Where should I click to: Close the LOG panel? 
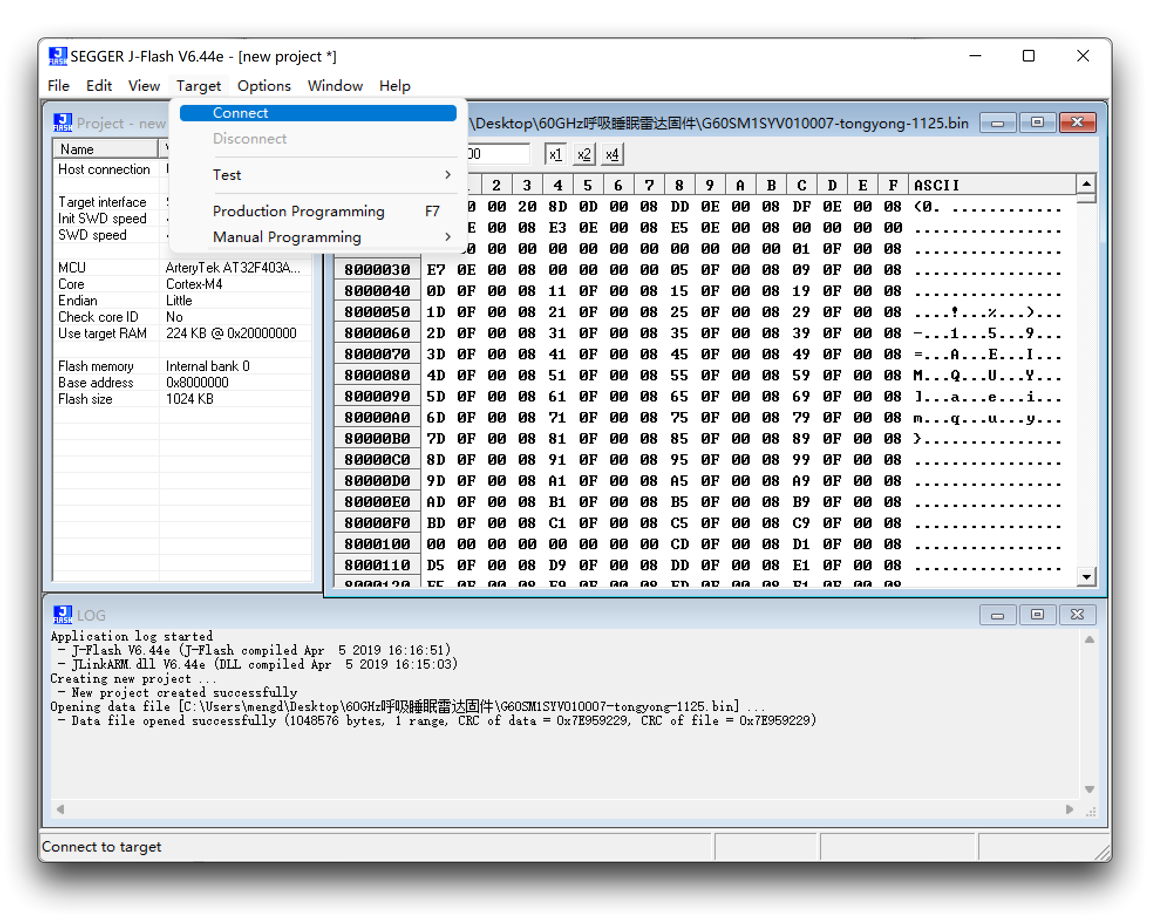(x=1077, y=615)
